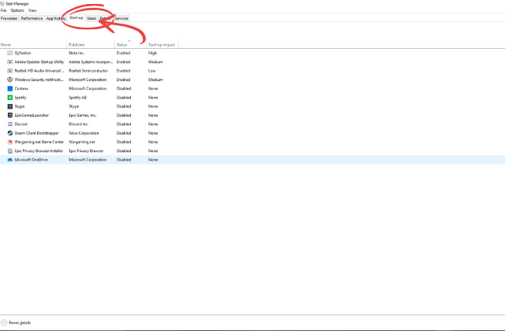Select the Epic Privacy Browser Installer name

tap(39, 151)
